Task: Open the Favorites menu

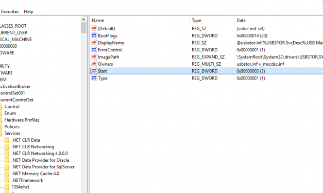Action: pyautogui.click(x=10, y=11)
